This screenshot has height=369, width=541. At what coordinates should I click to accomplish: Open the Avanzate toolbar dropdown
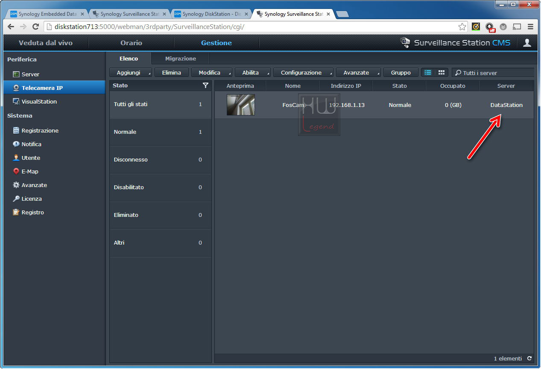click(x=358, y=72)
